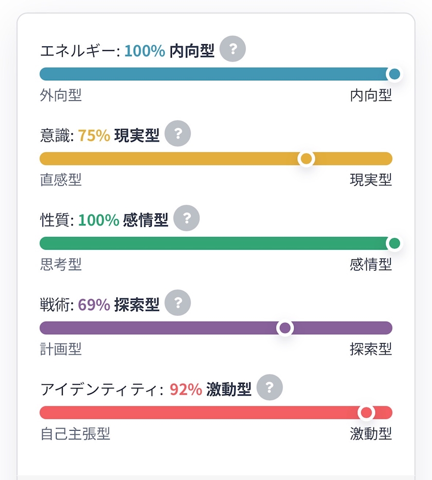Click the 計画型 label under the purple bar

[x=61, y=349]
